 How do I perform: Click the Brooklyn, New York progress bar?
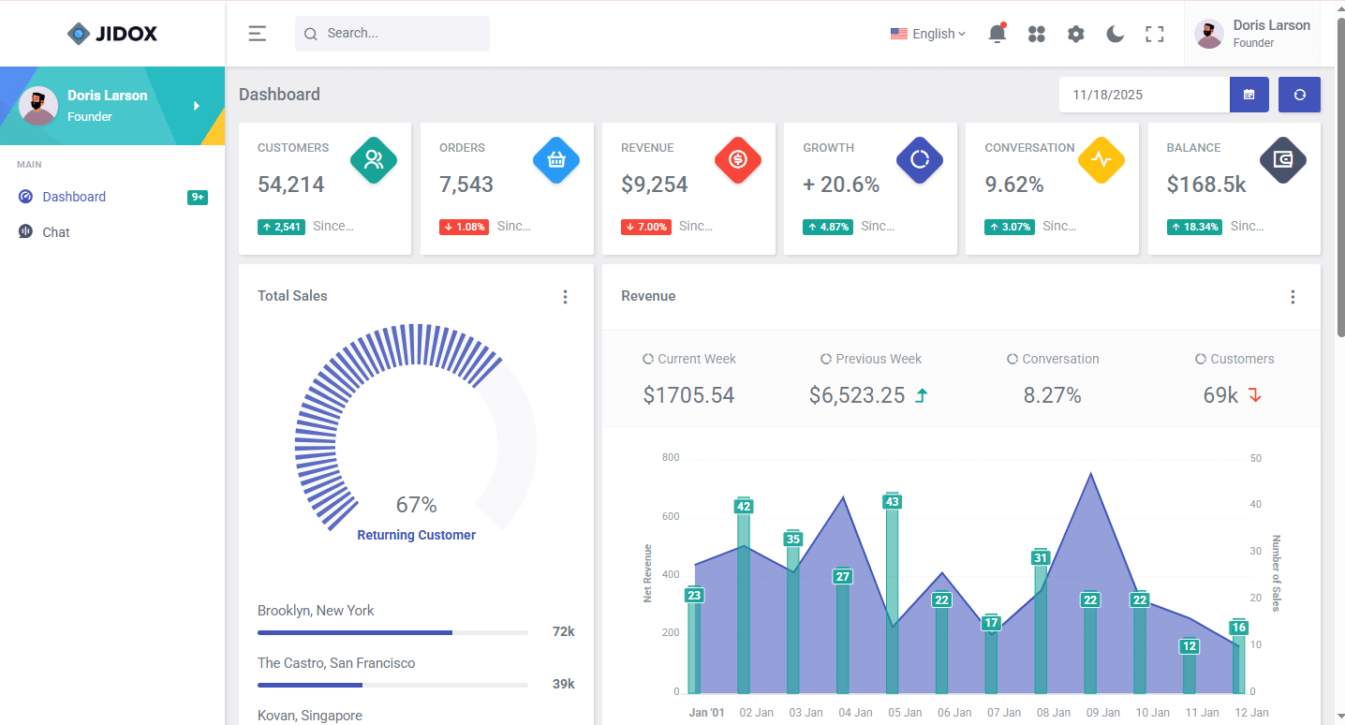point(392,633)
